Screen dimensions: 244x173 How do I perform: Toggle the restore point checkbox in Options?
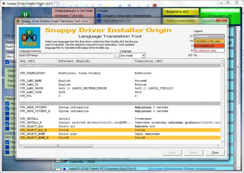click(x=99, y=16)
